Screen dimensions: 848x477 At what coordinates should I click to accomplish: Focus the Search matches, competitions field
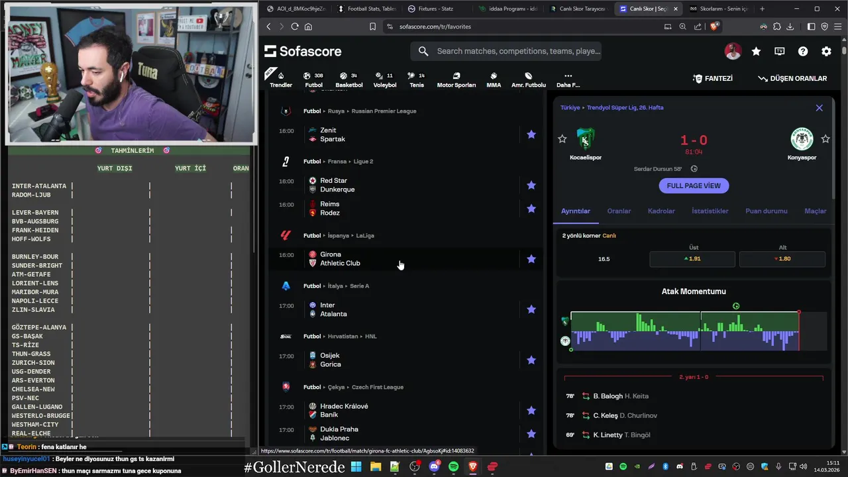[506, 51]
